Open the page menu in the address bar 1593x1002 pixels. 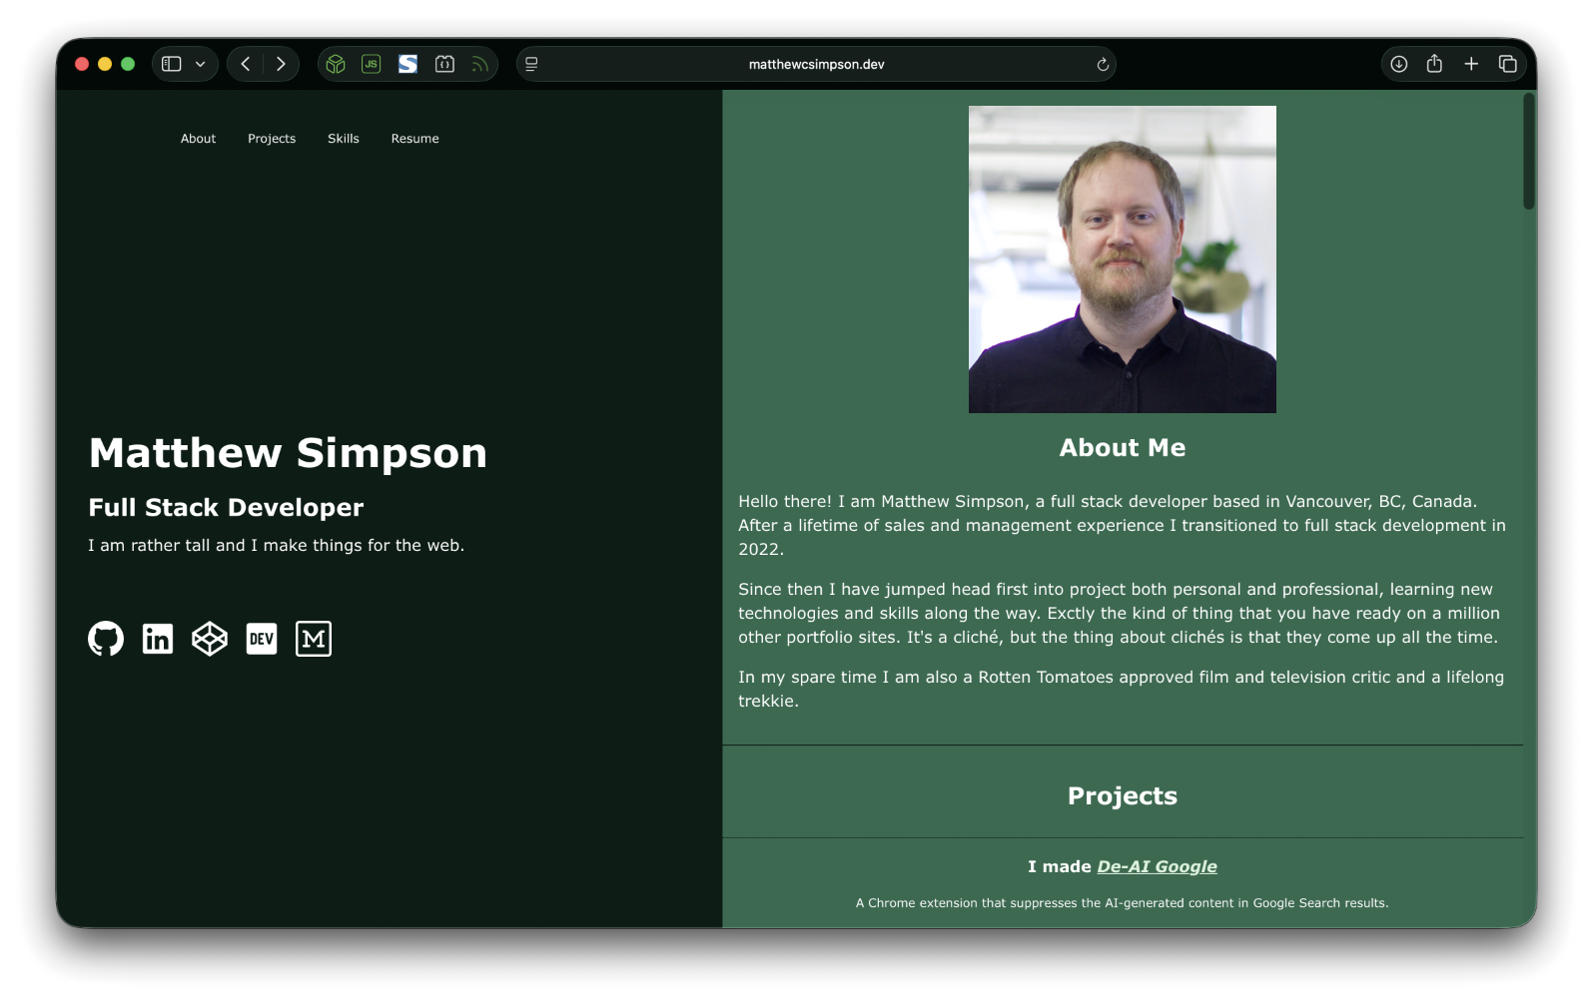pyautogui.click(x=531, y=64)
